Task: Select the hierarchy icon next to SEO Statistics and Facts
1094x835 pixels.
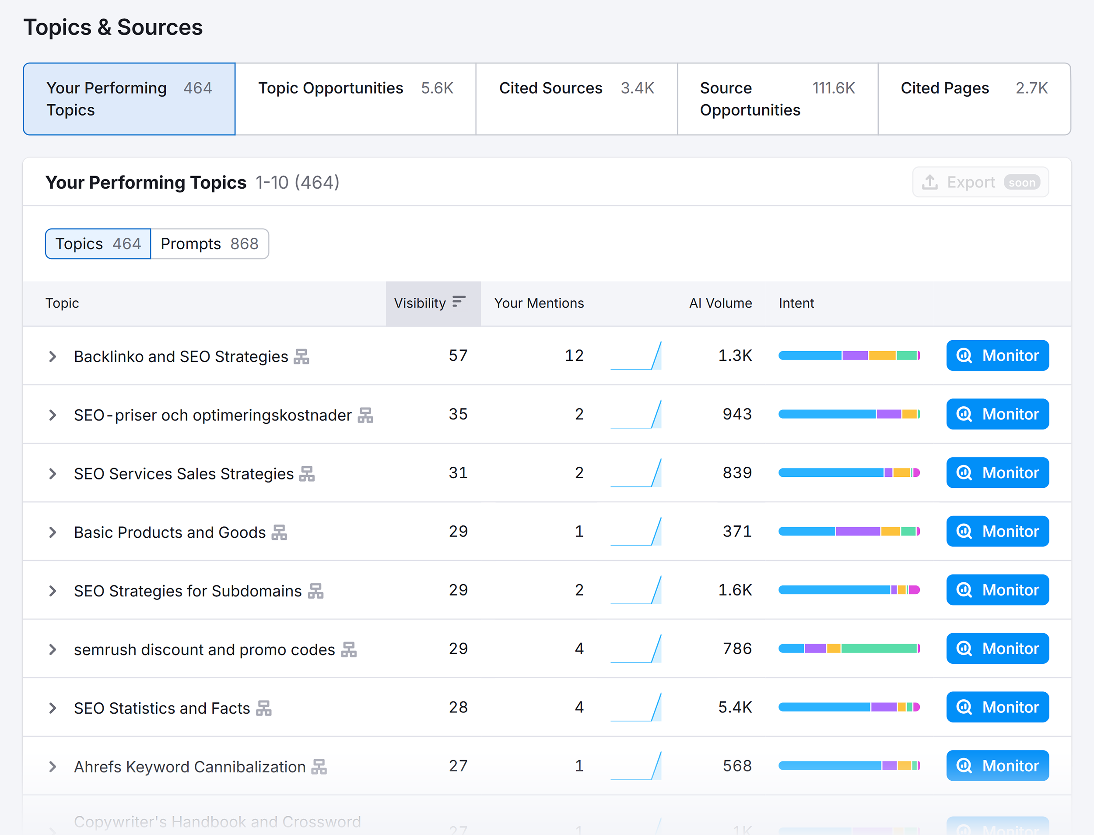Action: (264, 708)
